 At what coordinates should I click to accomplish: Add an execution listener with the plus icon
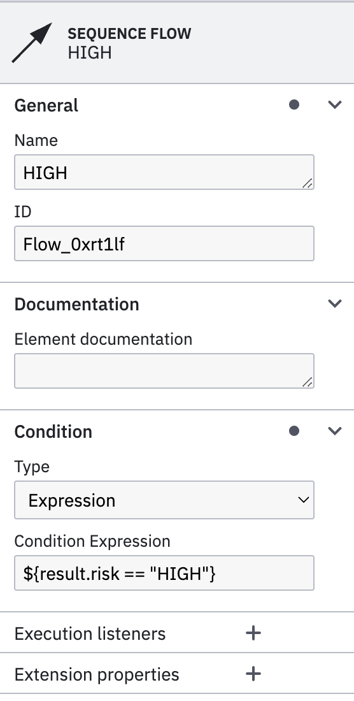click(253, 633)
